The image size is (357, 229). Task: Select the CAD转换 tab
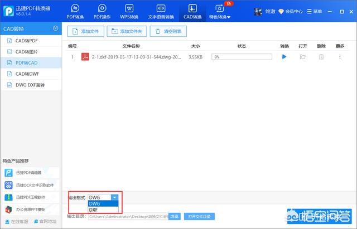192,11
